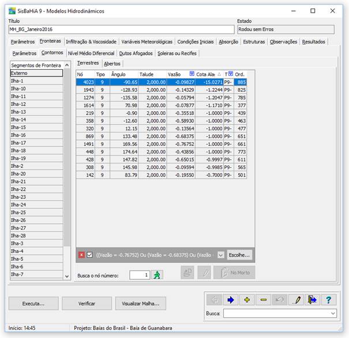The image size is (349, 338).
Task: Click the Ord. cell 565
Action: [241, 167]
